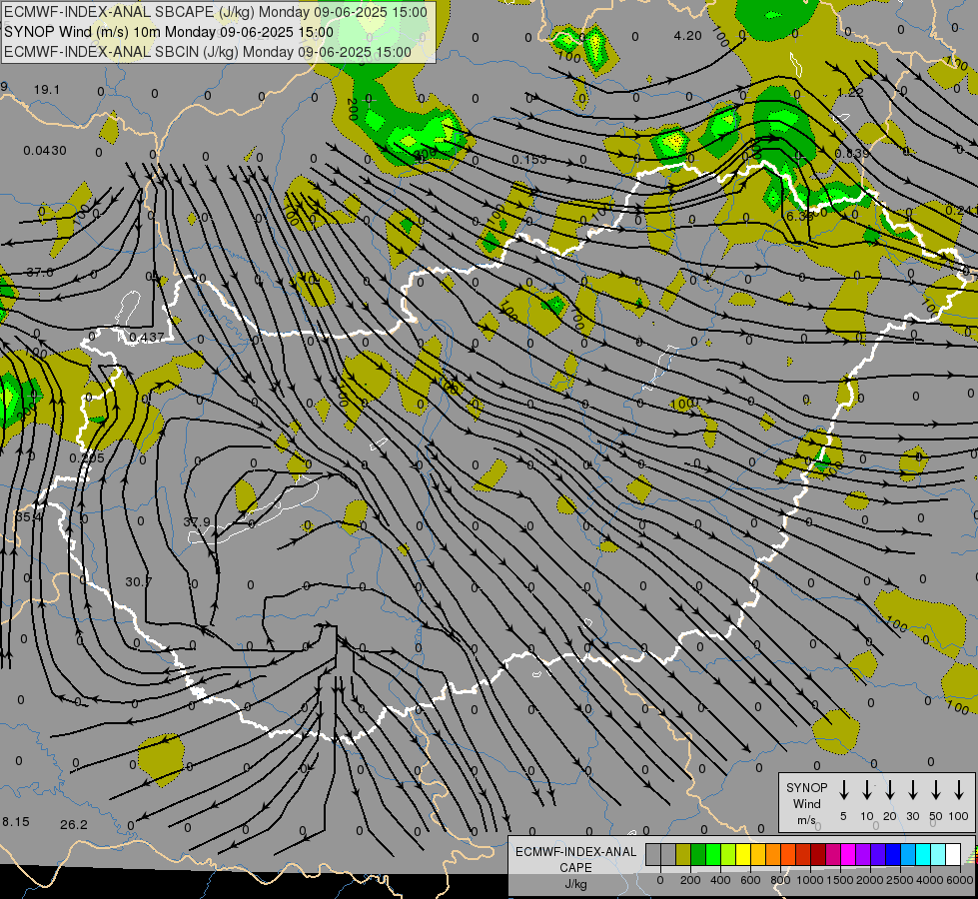Click the 4.20 value on the map
The height and width of the screenshot is (899, 978).
688,36
